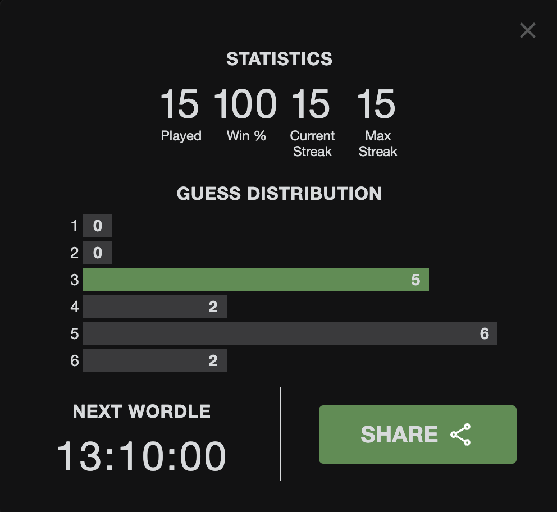The width and height of the screenshot is (557, 512).
Task: Click the Played count of 15
Action: (180, 104)
